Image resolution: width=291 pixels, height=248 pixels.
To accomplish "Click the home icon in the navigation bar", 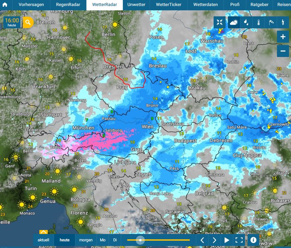I will point(5,5).
